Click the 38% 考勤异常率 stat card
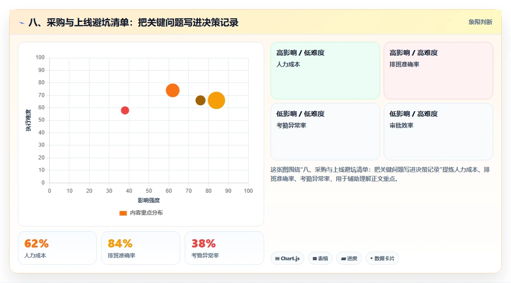Image resolution: width=511 pixels, height=283 pixels. pos(224,248)
